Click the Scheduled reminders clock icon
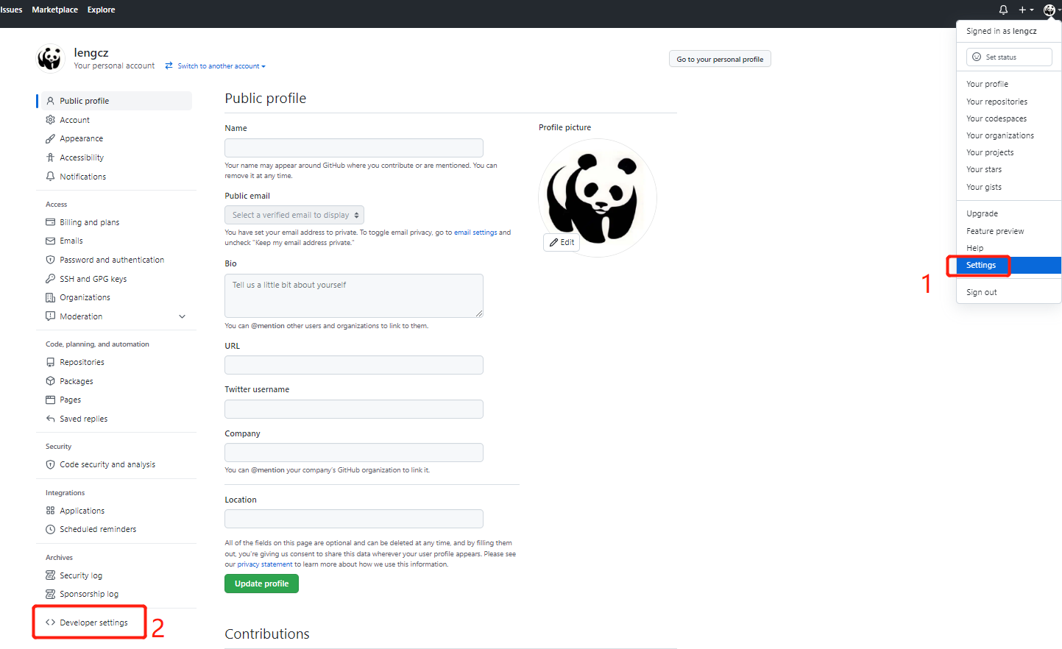 point(50,529)
